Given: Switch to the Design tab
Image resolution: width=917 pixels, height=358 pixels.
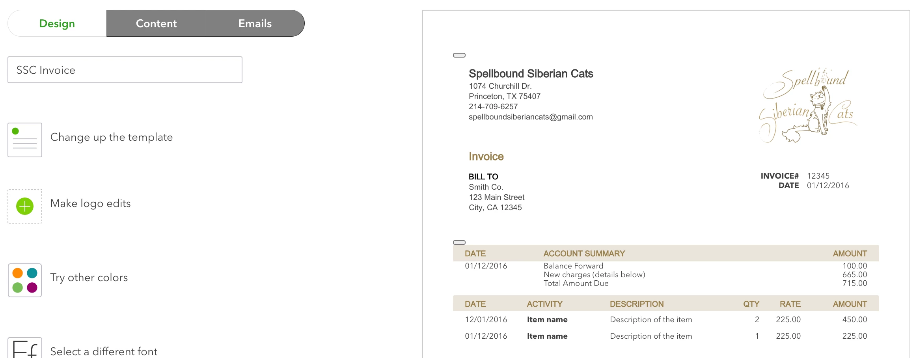Looking at the screenshot, I should point(57,23).
